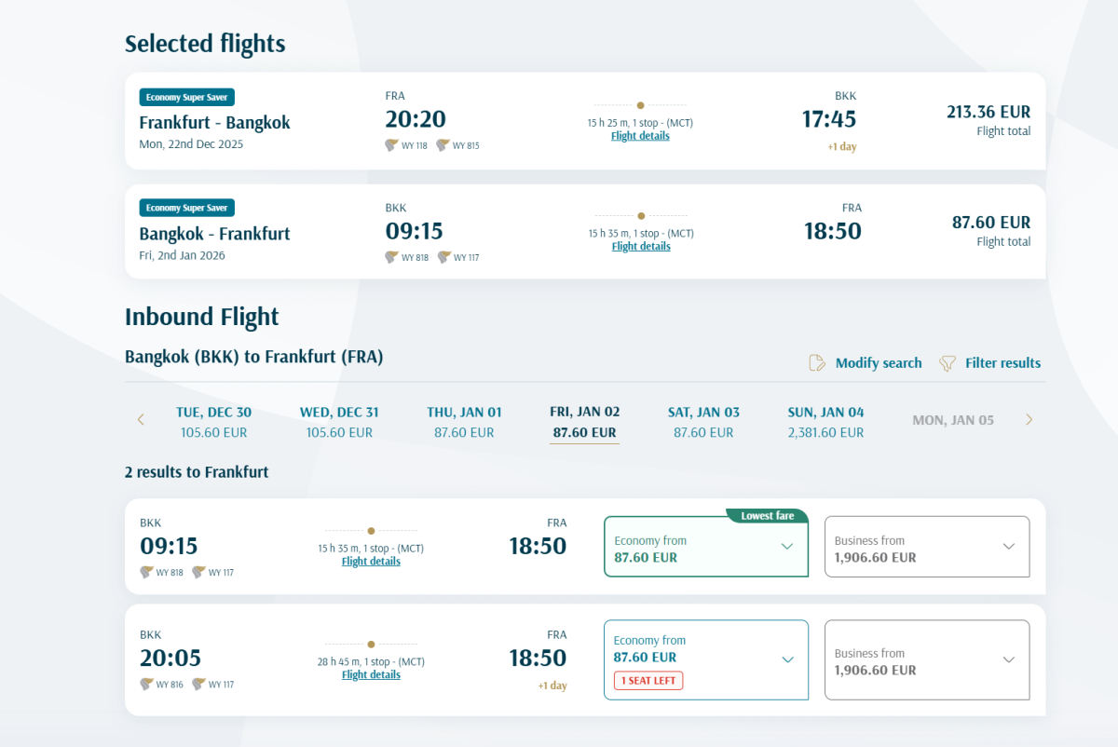This screenshot has width=1118, height=747.
Task: Expand Economy fare for 09:15 flight
Action: (x=787, y=547)
